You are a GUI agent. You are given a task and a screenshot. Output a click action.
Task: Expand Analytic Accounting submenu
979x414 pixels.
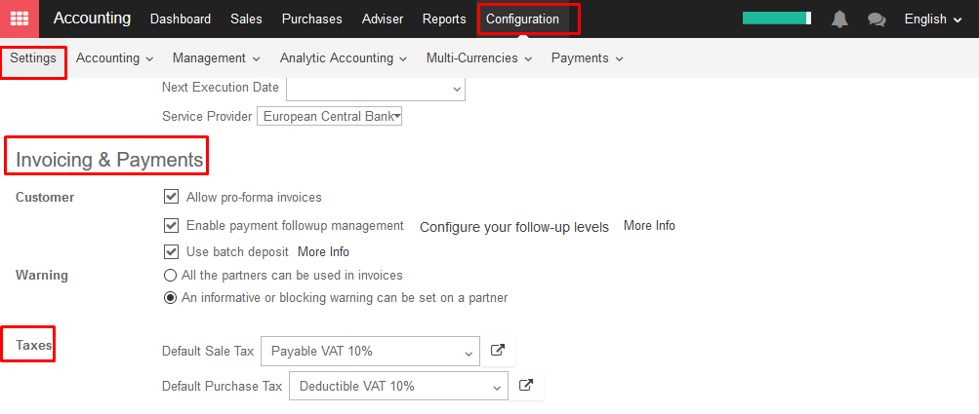[344, 58]
